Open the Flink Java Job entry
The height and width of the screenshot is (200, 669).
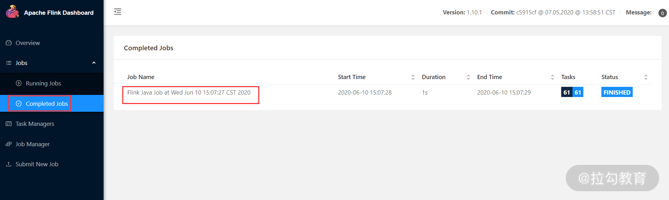[x=189, y=92]
